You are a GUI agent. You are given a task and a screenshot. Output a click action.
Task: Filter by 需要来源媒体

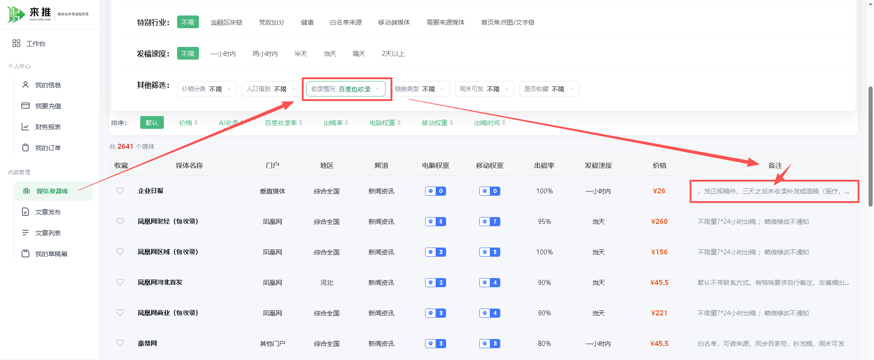[x=445, y=22]
